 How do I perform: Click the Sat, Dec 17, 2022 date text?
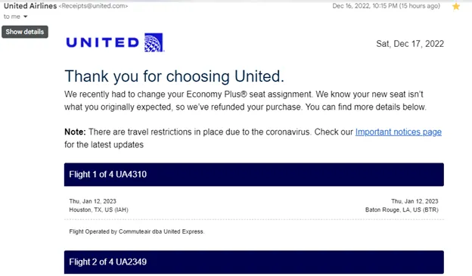pyautogui.click(x=410, y=44)
